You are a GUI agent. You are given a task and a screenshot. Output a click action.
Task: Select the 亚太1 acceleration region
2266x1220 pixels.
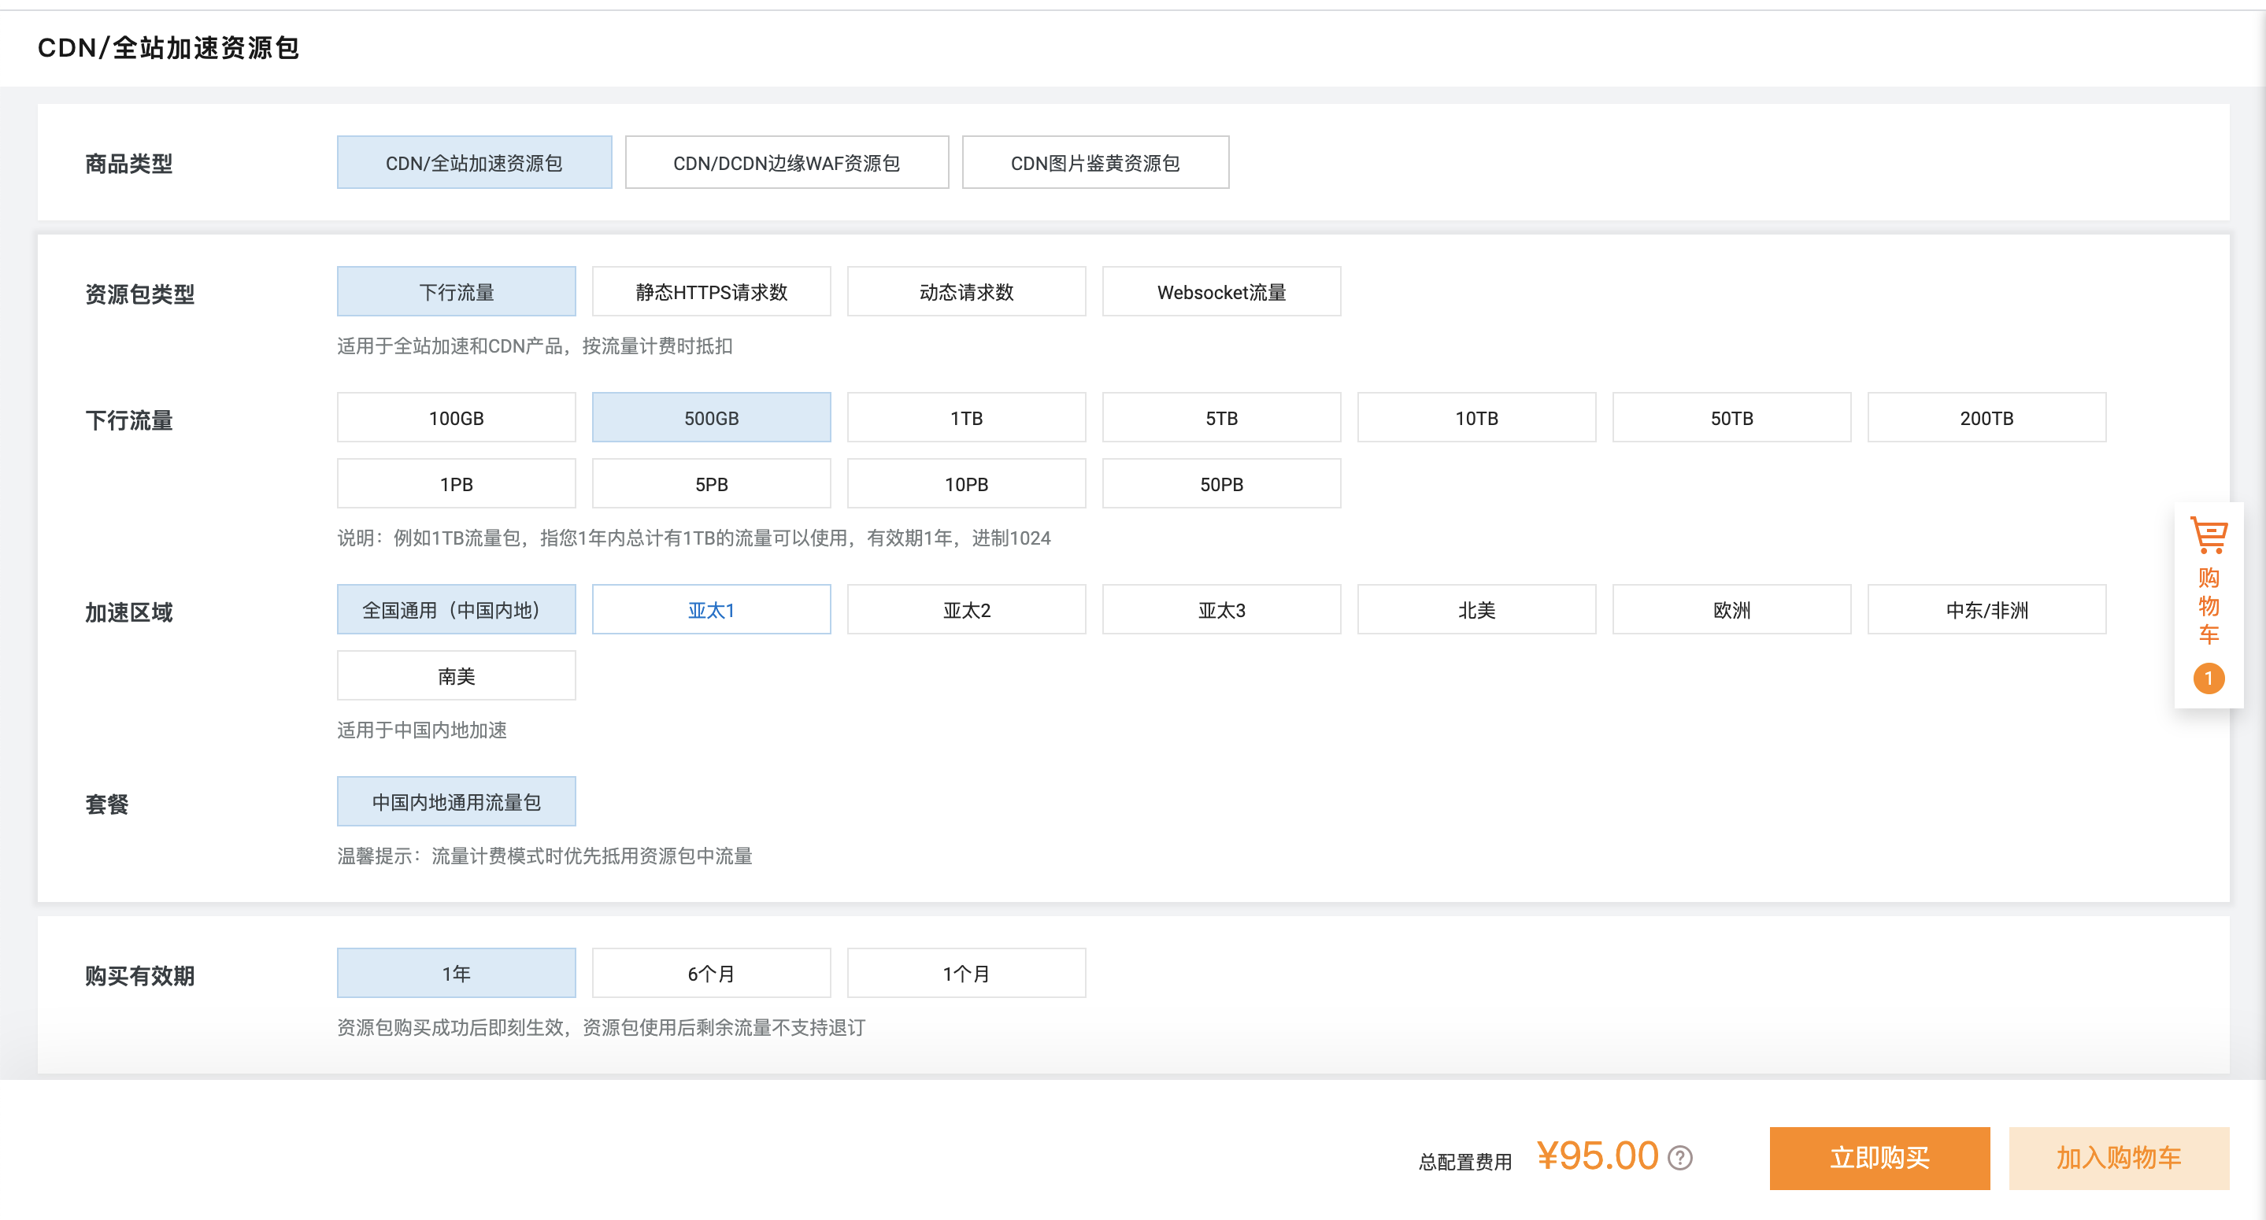[711, 609]
